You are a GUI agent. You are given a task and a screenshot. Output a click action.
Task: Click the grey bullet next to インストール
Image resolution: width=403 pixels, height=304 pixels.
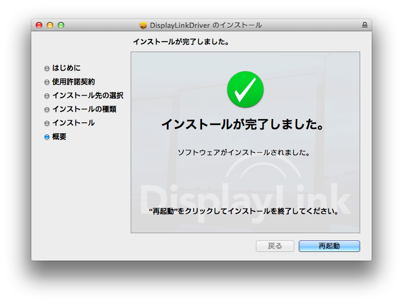pos(47,123)
